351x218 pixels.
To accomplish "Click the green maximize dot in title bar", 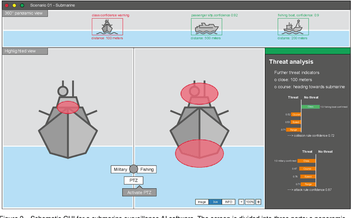I will click(22, 5).
